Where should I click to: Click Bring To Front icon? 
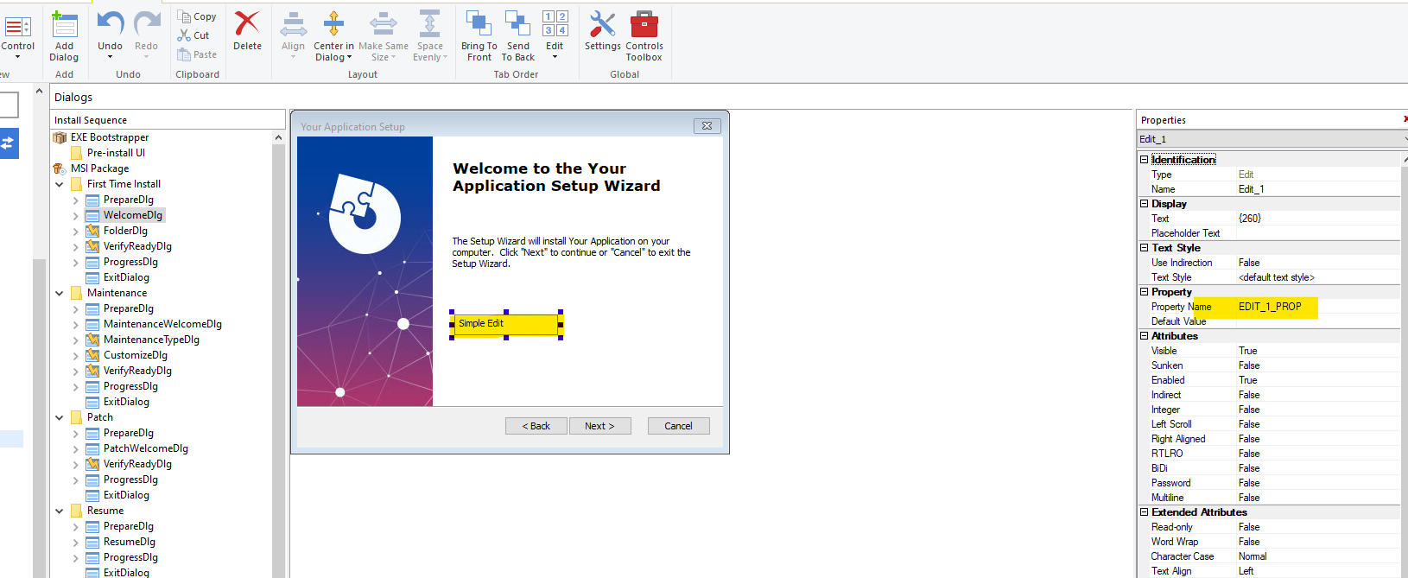point(479,23)
